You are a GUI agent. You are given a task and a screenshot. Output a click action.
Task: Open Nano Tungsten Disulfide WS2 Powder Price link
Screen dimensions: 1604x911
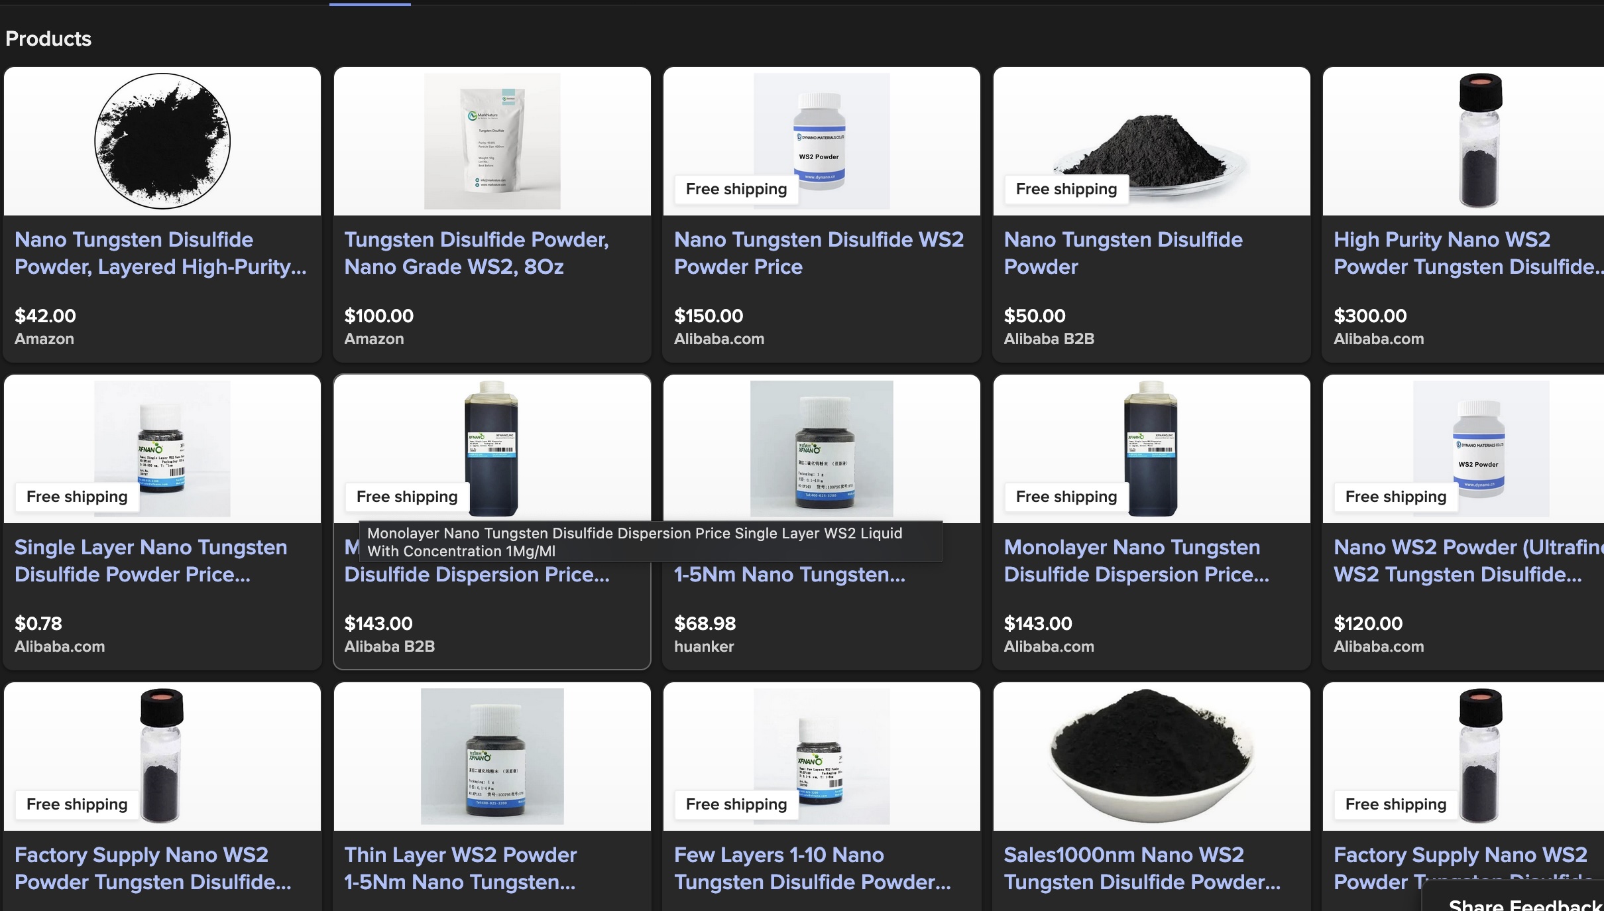(x=819, y=253)
